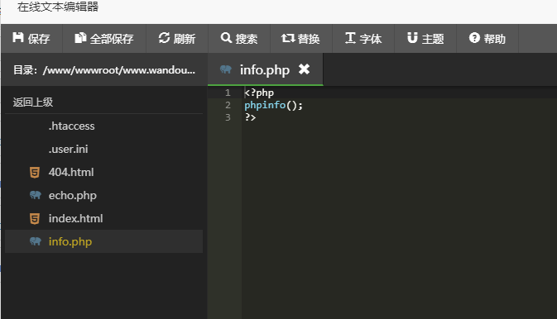This screenshot has height=319, width=557.
Task: Place cursor on phpinfo(); code line
Action: (273, 105)
